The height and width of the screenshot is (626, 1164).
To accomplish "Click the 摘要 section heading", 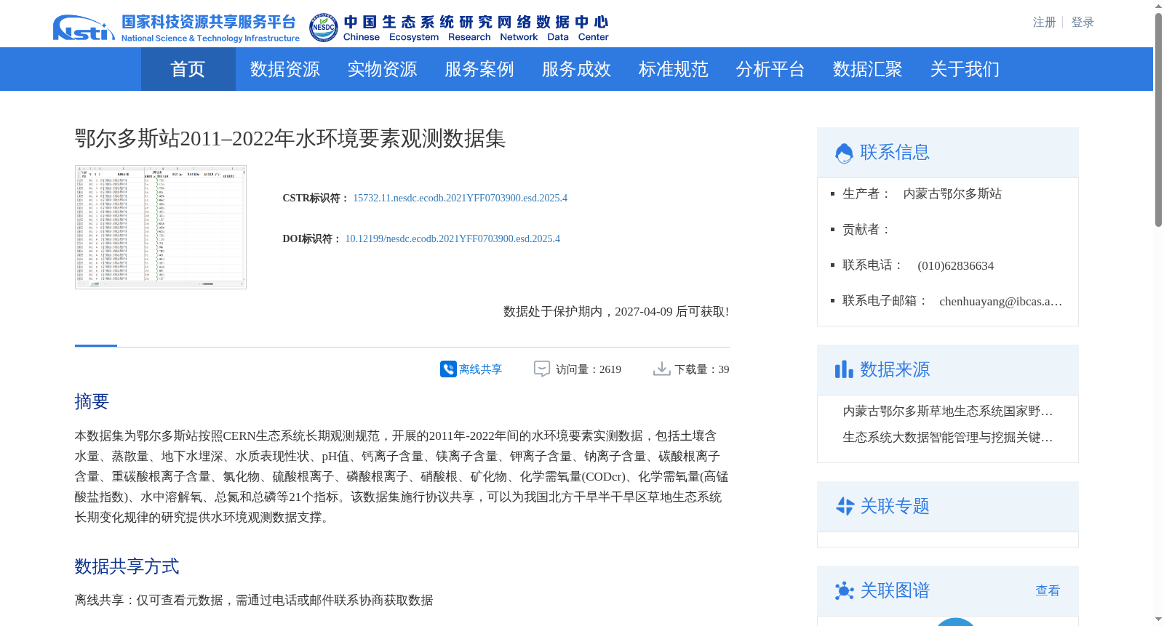I will pos(92,401).
